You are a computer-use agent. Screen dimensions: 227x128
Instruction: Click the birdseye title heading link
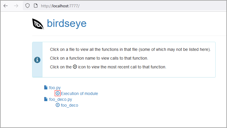tap(67, 23)
